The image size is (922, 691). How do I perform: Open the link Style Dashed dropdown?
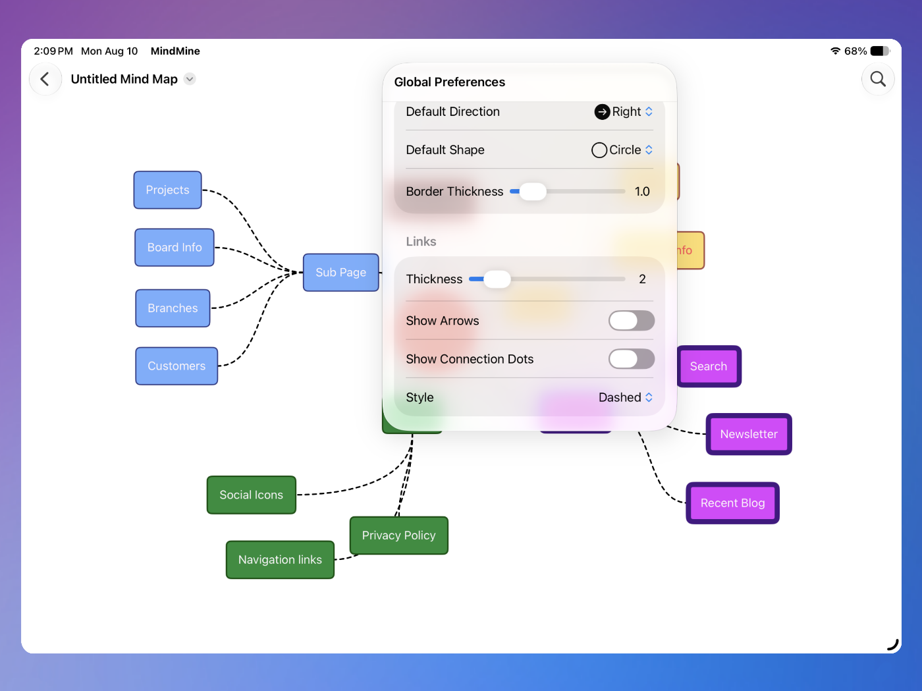626,397
